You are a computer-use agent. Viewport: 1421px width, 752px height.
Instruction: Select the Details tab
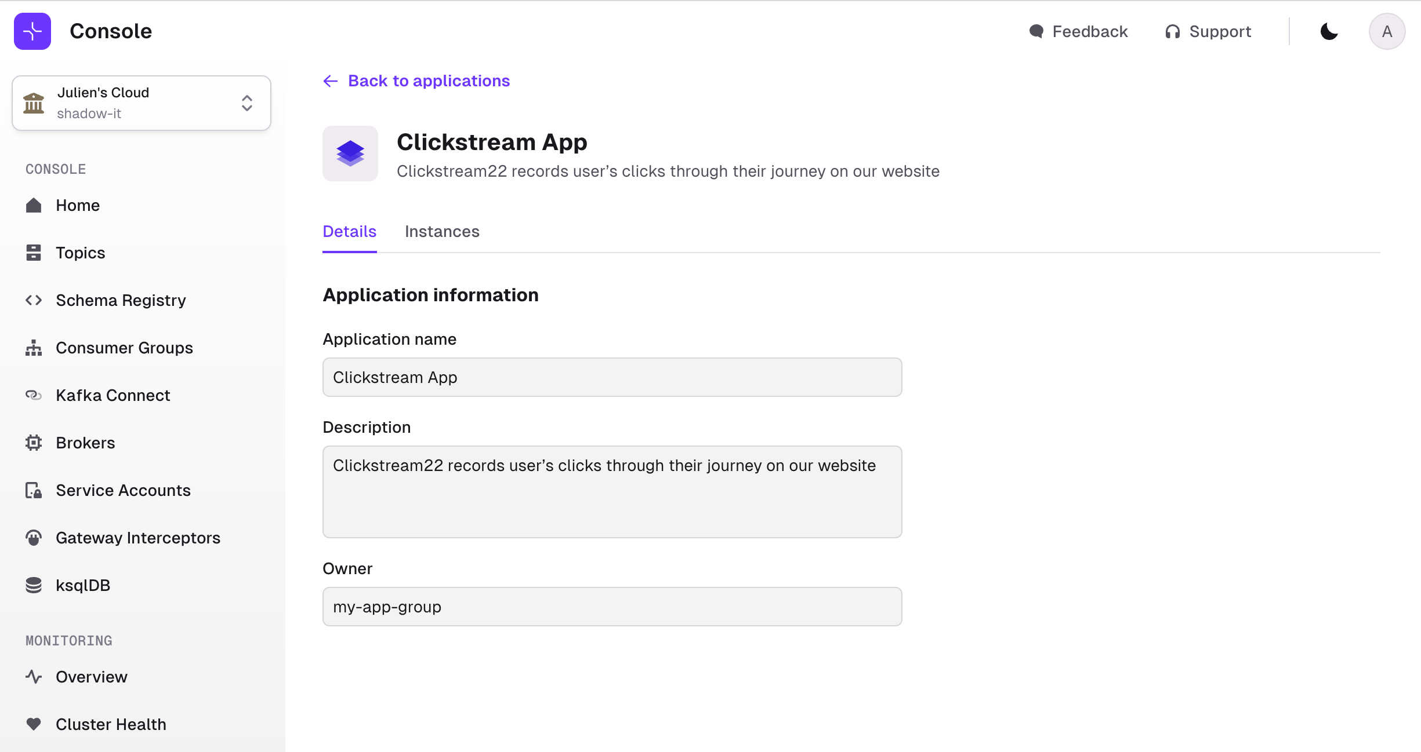click(x=350, y=231)
